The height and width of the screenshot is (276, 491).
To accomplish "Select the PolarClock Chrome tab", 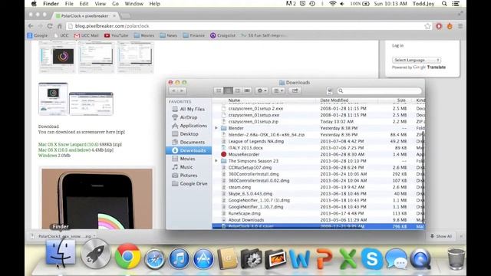I will 85,15.
